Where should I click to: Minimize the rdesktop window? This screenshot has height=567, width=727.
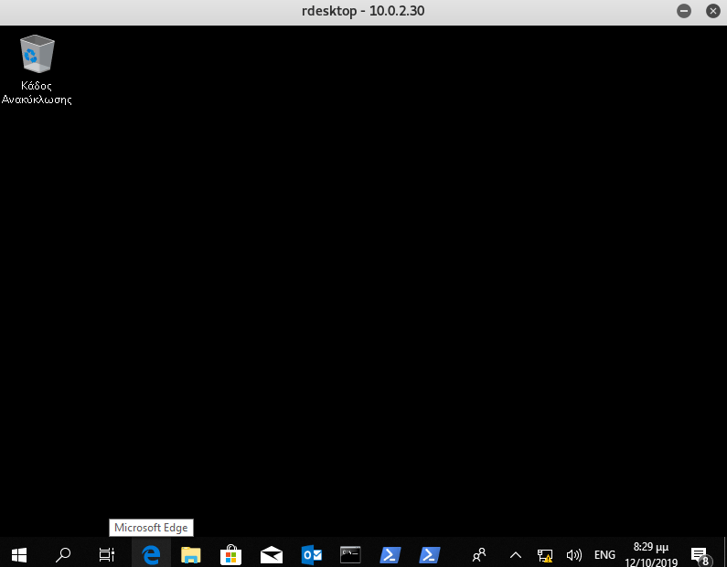point(683,11)
